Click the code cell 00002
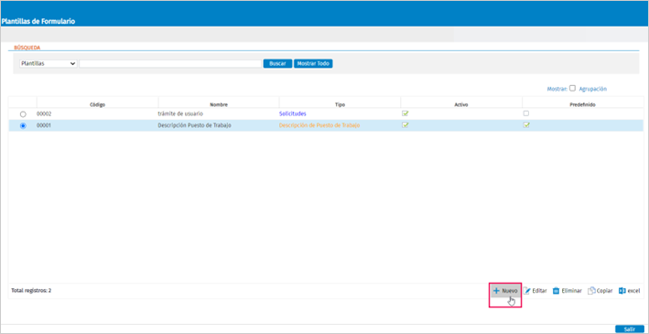Screen dimensions: 649x334 [x=44, y=113]
